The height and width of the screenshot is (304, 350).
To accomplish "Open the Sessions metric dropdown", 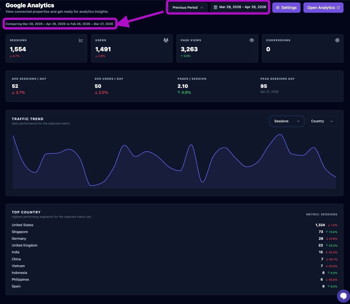I will coord(287,121).
